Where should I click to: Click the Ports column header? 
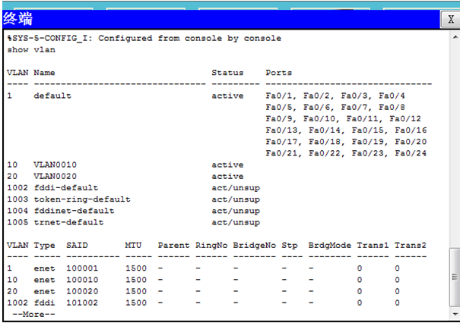278,73
